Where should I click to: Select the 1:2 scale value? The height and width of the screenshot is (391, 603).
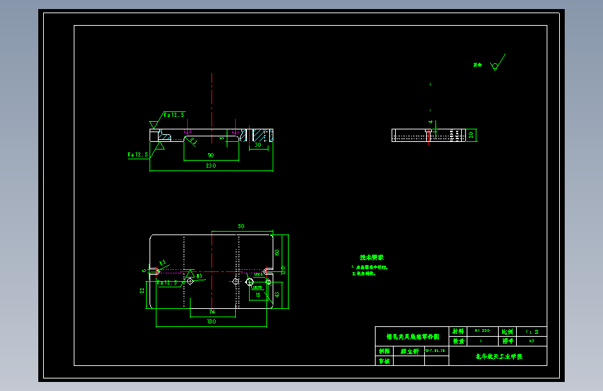coord(532,331)
